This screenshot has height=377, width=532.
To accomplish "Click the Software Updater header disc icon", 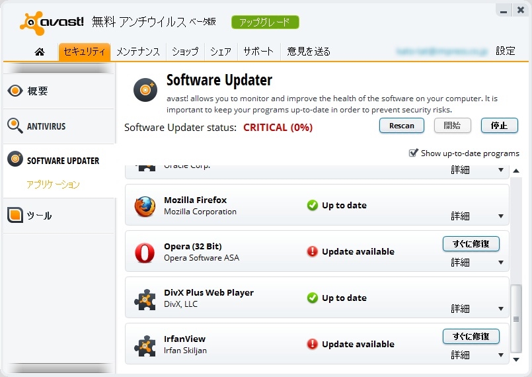I will coord(145,90).
